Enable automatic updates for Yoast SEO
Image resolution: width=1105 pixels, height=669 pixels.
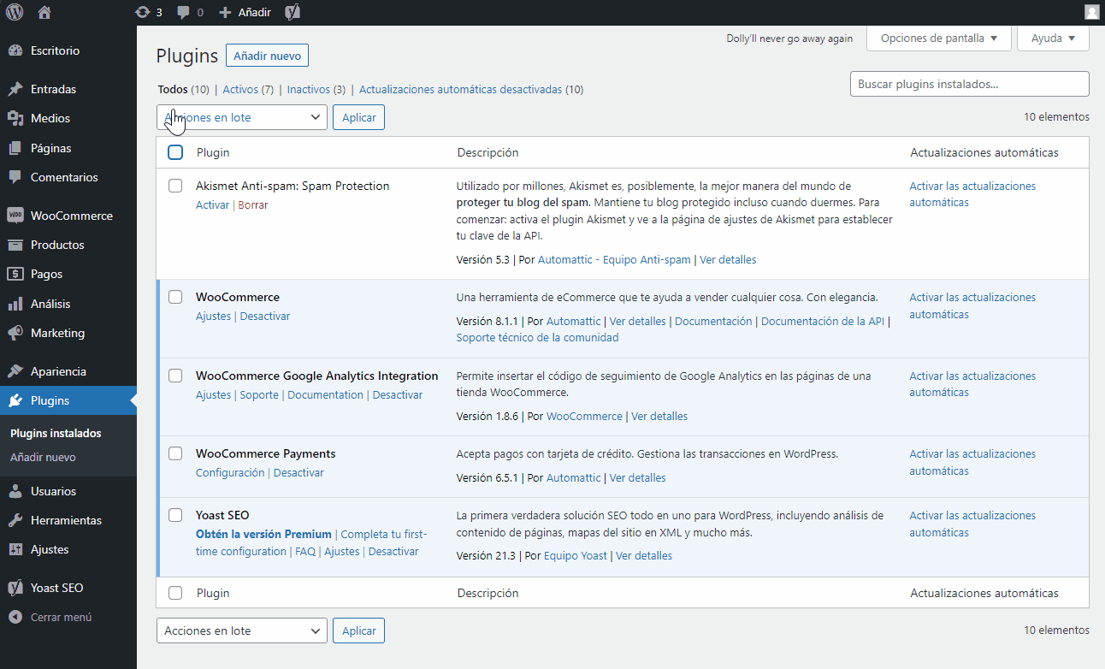972,524
